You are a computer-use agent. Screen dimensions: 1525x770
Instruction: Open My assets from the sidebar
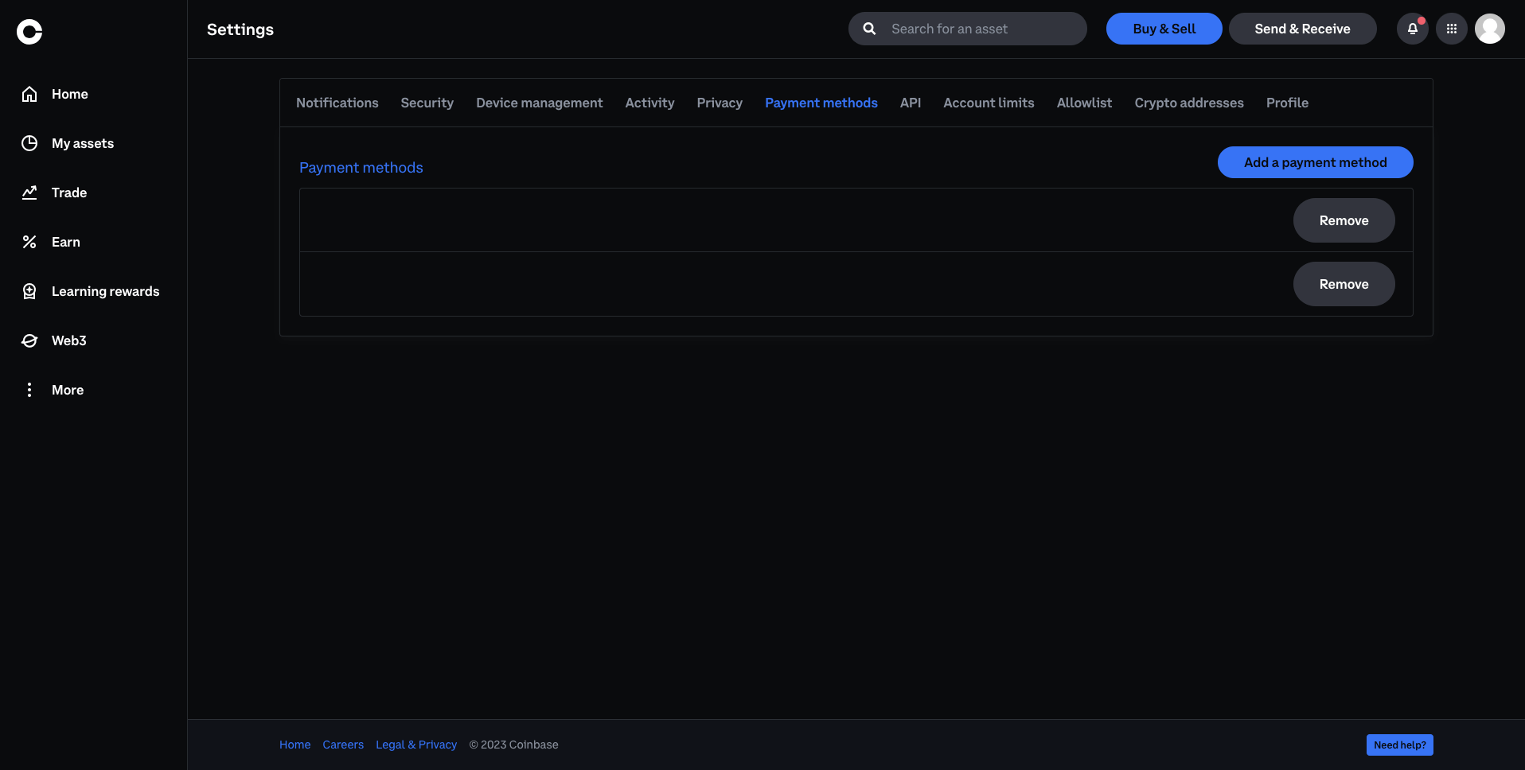click(x=29, y=143)
